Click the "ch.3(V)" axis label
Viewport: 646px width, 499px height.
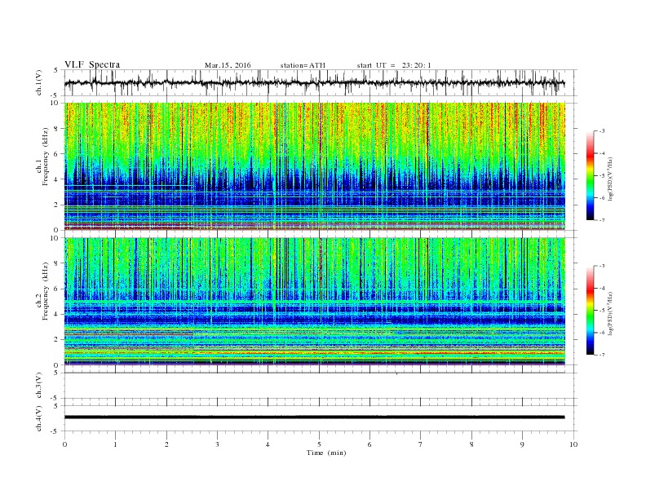[39, 386]
